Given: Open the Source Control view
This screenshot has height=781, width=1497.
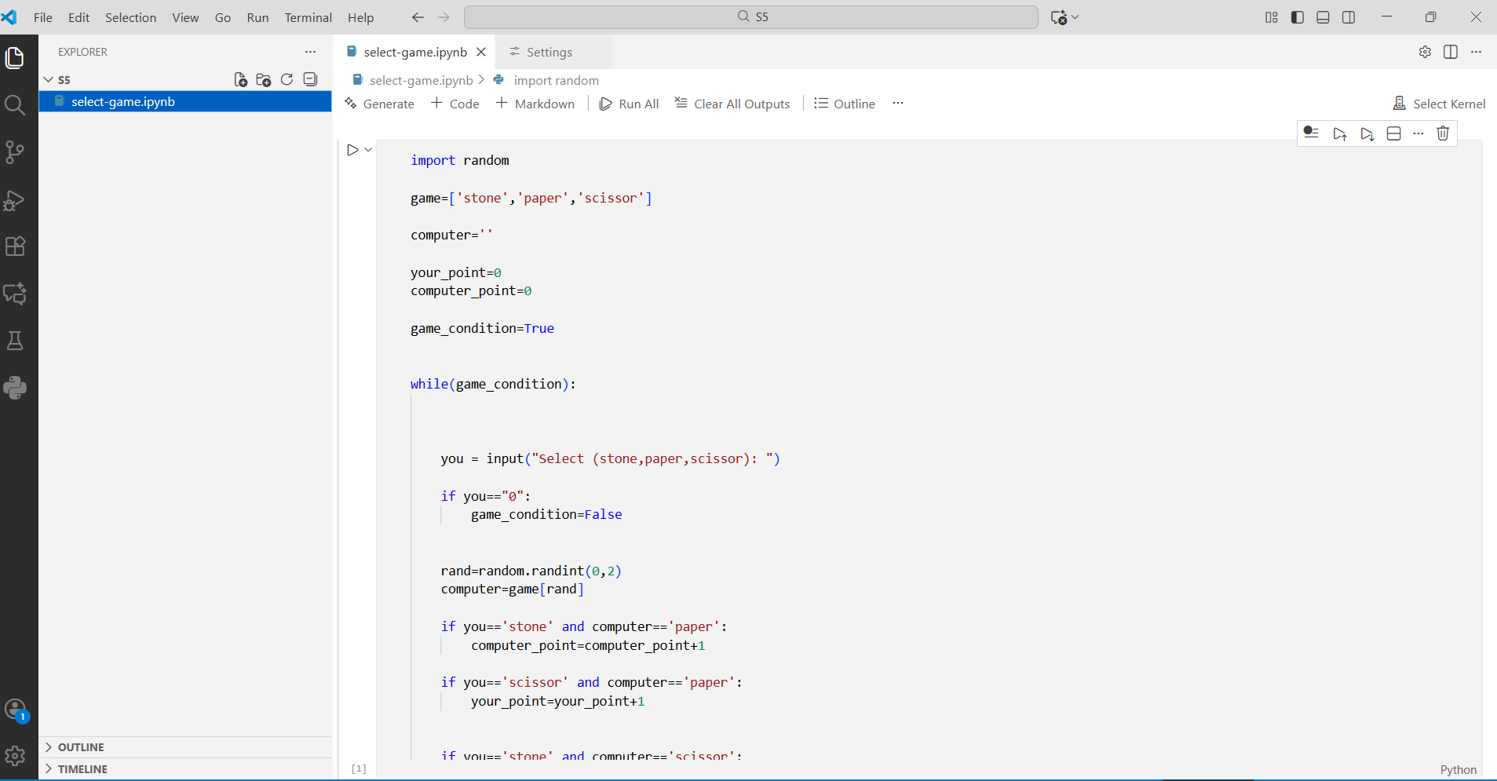Looking at the screenshot, I should pyautogui.click(x=15, y=151).
